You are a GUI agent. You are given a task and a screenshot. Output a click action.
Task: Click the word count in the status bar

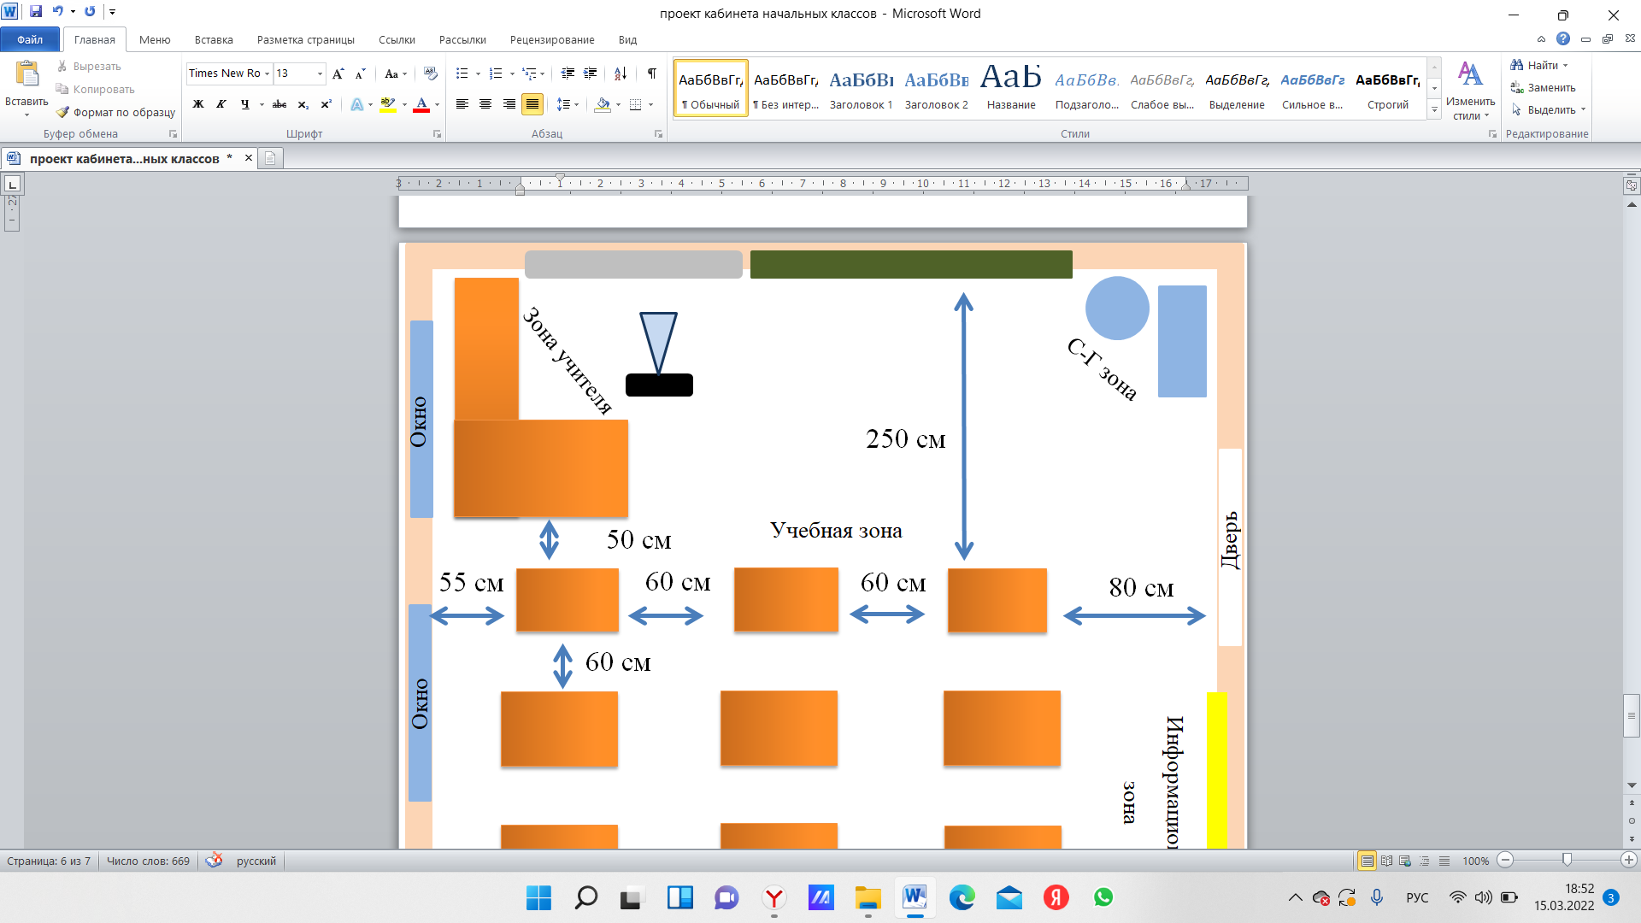click(148, 861)
